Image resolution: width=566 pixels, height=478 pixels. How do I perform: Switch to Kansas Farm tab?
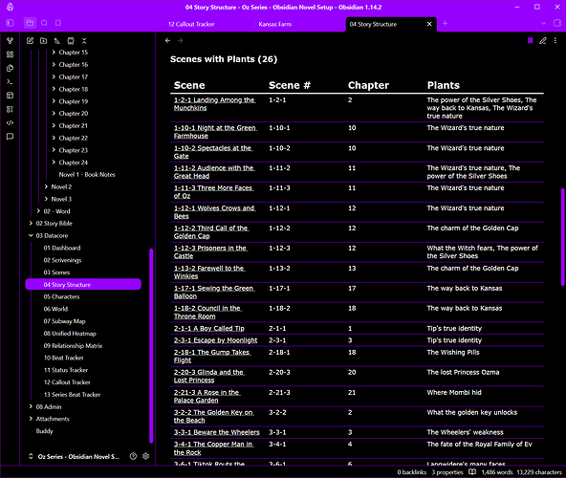pos(275,24)
